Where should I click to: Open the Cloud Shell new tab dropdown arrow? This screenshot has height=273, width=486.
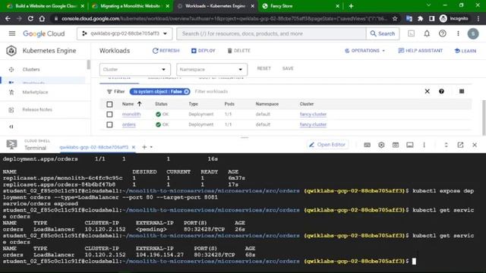tap(151, 147)
